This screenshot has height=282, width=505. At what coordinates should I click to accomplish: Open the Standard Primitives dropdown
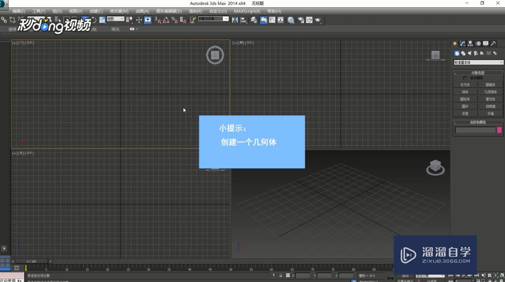(478, 62)
